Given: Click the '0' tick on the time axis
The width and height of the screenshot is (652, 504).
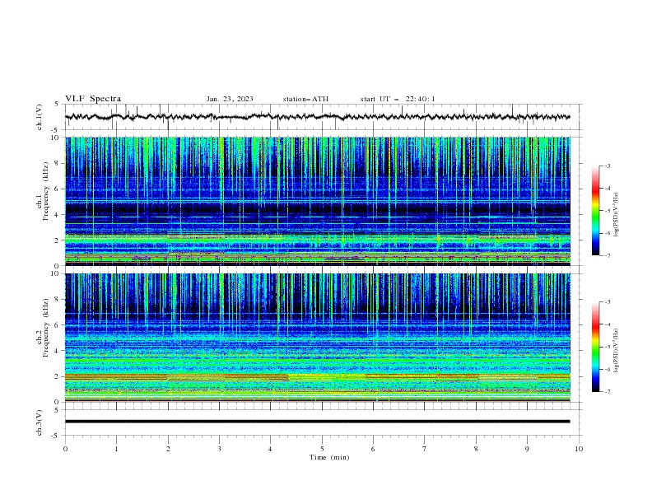Looking at the screenshot, I should 65,449.
